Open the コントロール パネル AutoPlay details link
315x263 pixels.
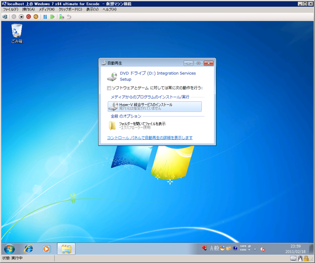point(150,138)
